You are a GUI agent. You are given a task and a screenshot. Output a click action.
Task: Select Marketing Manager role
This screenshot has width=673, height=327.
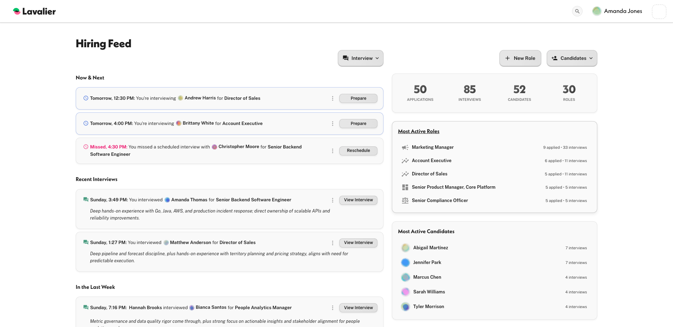(x=433, y=147)
